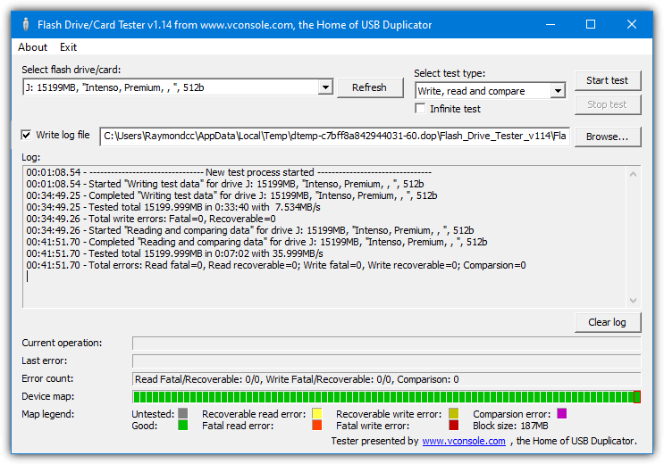Click the log scrollbar up arrow
664x464 pixels.
point(633,174)
